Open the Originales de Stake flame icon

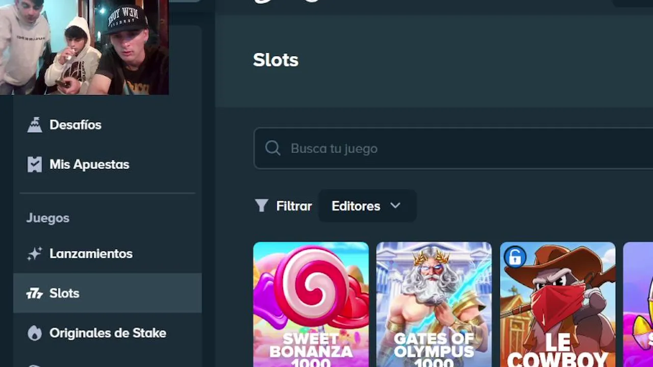(34, 333)
